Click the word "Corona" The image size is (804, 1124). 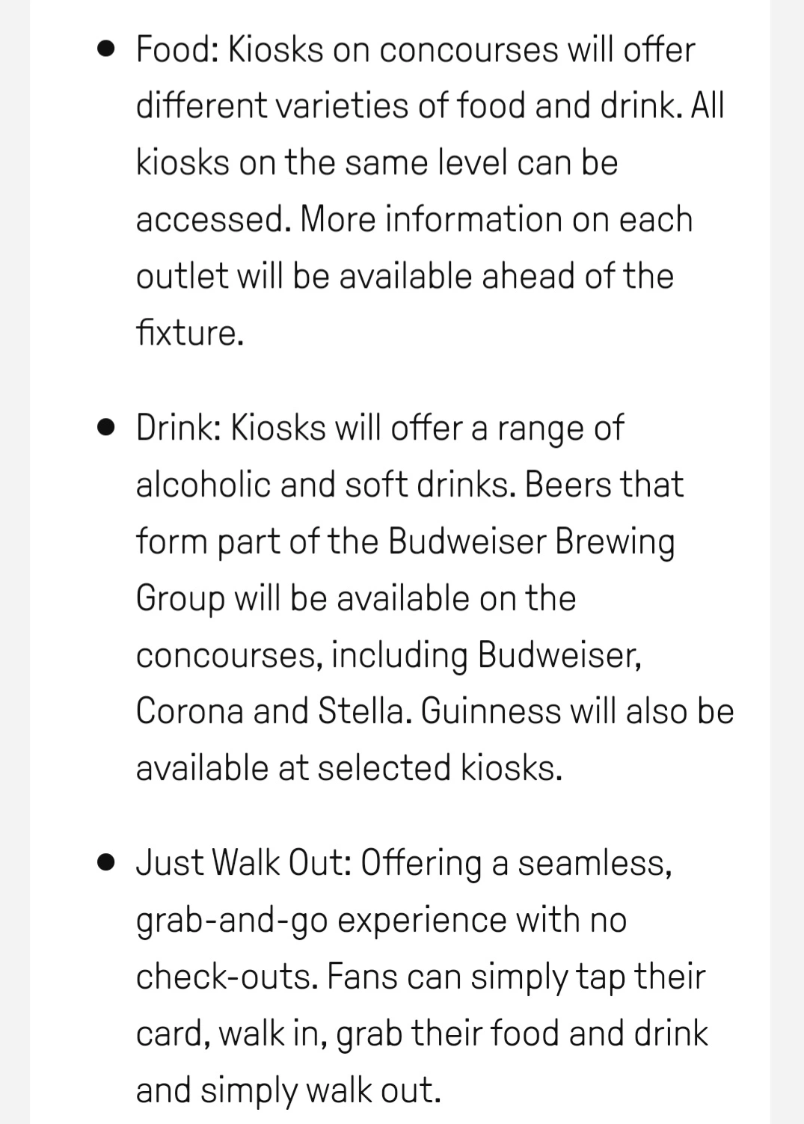pos(190,711)
